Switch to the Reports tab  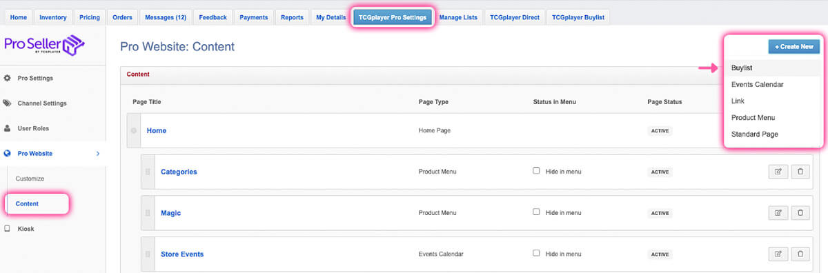(293, 17)
